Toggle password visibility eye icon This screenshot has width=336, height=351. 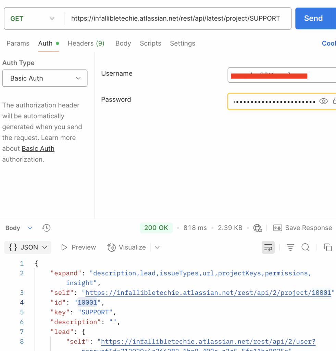click(x=323, y=101)
